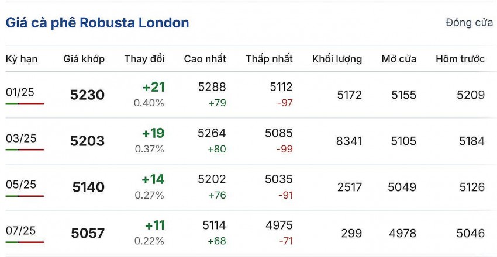Click the 'Khối lượng' column header
The height and width of the screenshot is (257, 497).
tap(337, 59)
